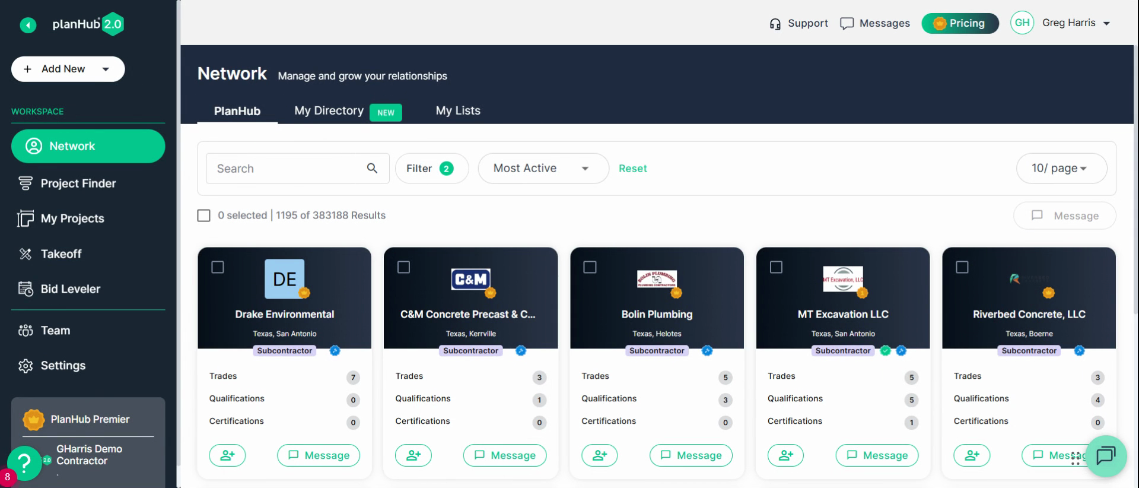This screenshot has width=1139, height=488.
Task: Open the planHub 2.0 logo home
Action: [x=88, y=24]
